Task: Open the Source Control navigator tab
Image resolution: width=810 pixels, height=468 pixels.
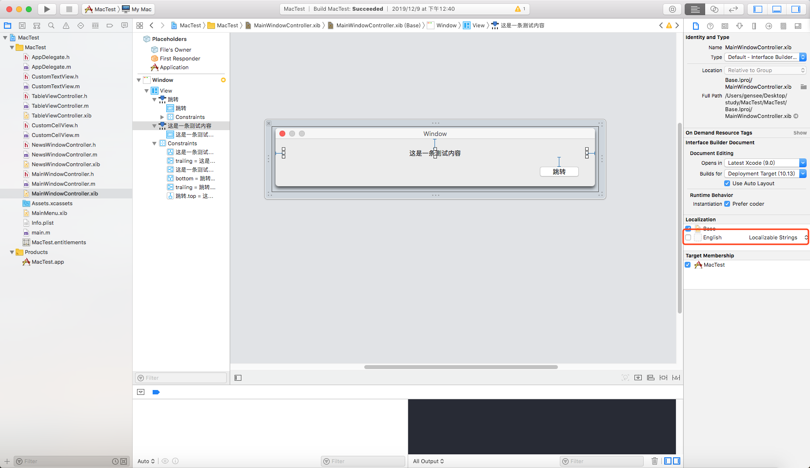Action: 22,25
